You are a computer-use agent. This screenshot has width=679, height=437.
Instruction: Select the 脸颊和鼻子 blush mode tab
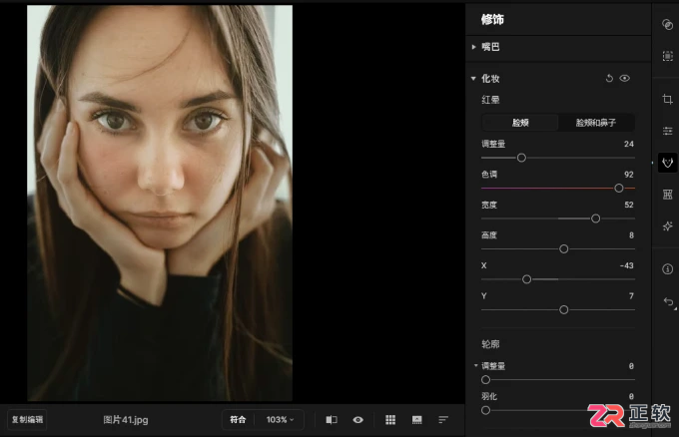coord(596,123)
